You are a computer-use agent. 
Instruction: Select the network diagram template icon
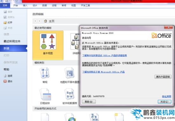click(x=75, y=41)
